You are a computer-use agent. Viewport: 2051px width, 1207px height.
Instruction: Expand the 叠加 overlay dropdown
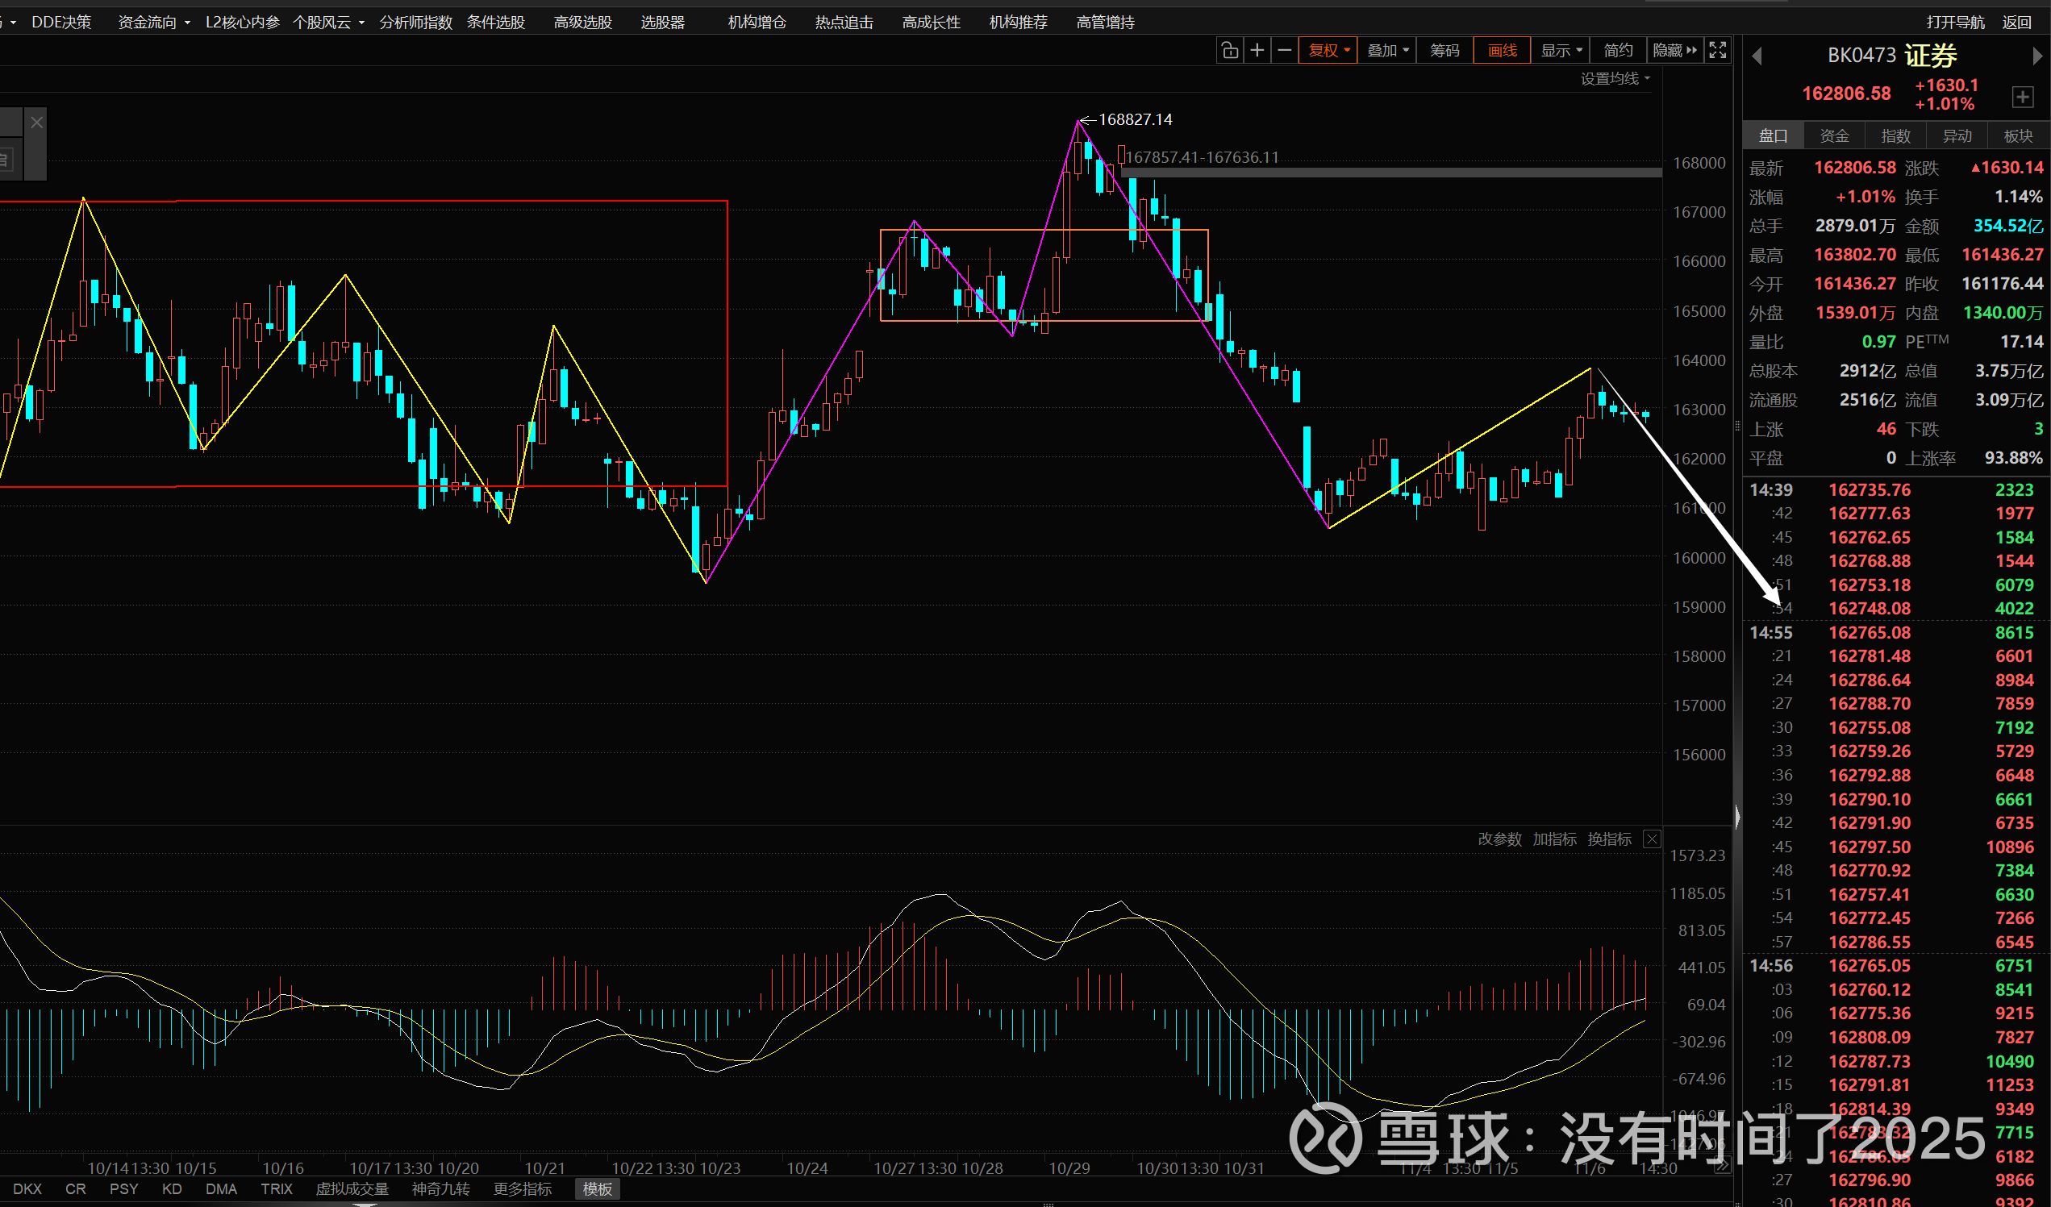(x=1388, y=51)
